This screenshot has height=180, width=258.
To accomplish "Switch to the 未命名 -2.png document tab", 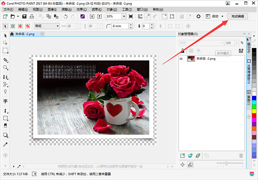I will (25, 34).
